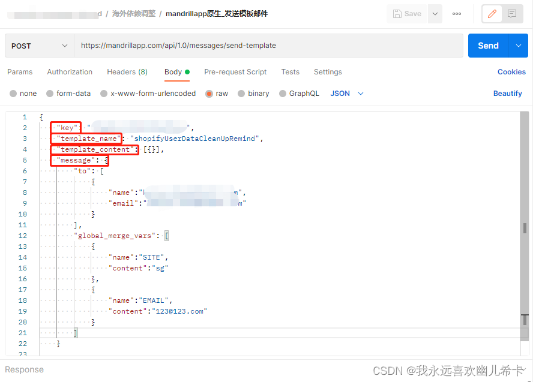Click the Send button
533x382 pixels.
(488, 45)
